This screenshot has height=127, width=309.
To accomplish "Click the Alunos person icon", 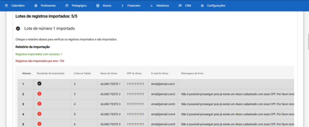I will 98,6.
